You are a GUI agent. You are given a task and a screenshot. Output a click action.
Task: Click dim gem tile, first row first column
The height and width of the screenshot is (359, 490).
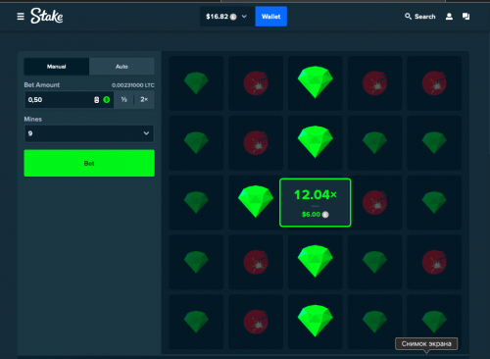click(196, 83)
